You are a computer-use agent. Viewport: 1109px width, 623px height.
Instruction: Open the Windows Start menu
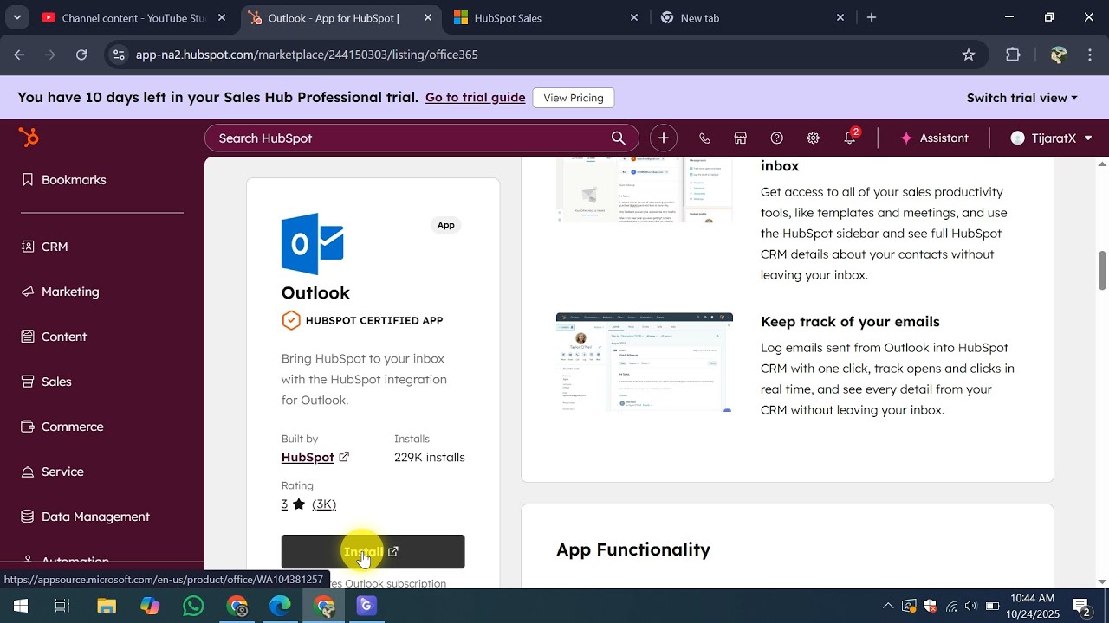tap(20, 606)
